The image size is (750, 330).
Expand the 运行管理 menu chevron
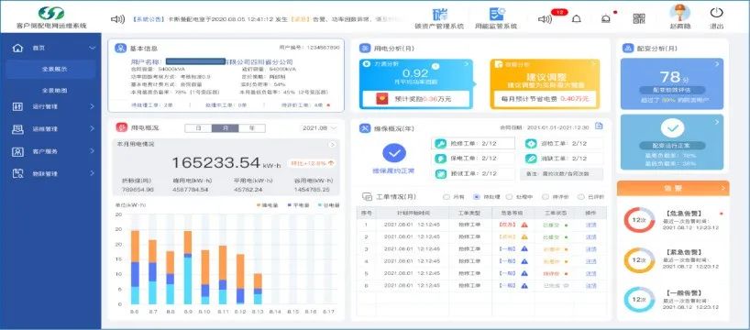point(93,106)
